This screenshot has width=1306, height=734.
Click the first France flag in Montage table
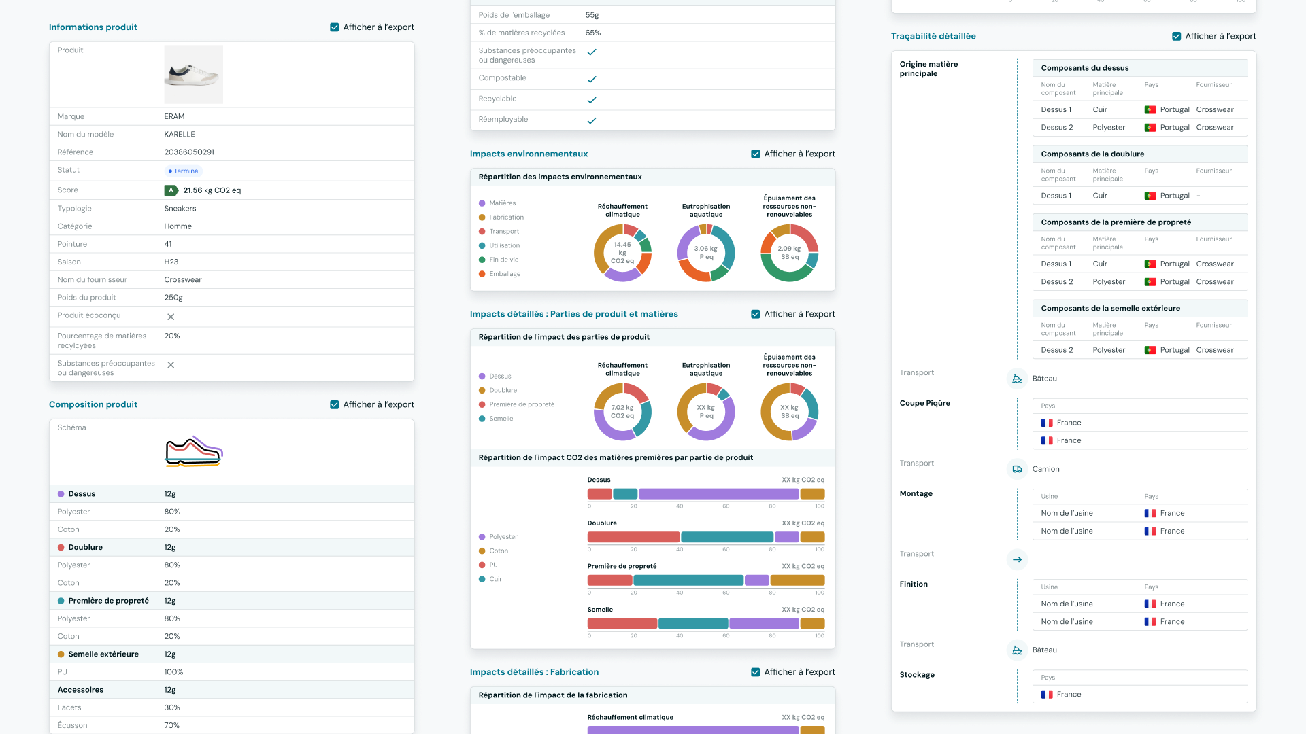tap(1150, 514)
